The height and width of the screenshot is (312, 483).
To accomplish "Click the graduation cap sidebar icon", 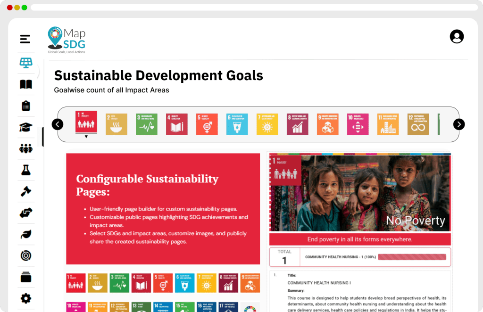I will [x=26, y=127].
